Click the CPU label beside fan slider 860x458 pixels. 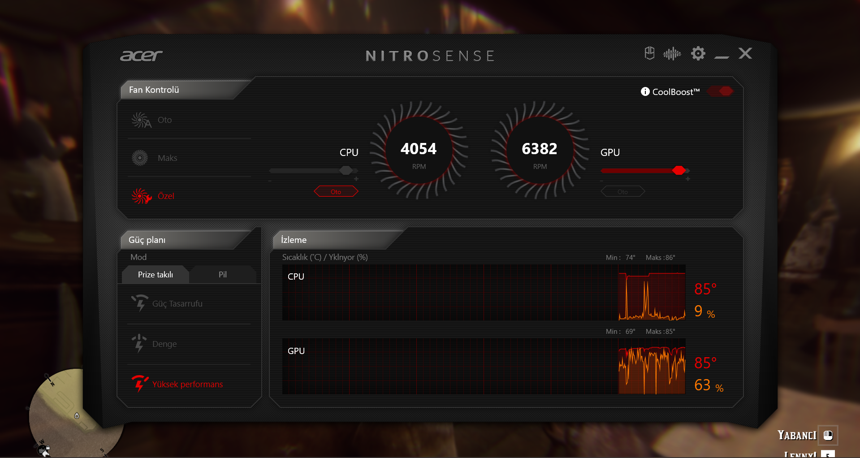tap(349, 152)
